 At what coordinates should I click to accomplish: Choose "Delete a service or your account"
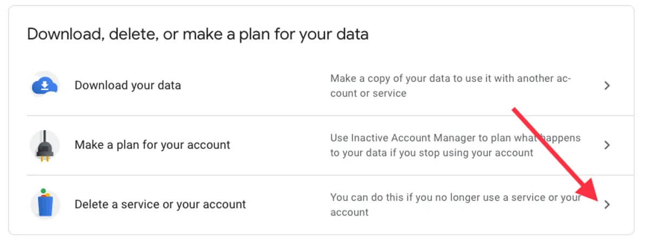(x=160, y=205)
